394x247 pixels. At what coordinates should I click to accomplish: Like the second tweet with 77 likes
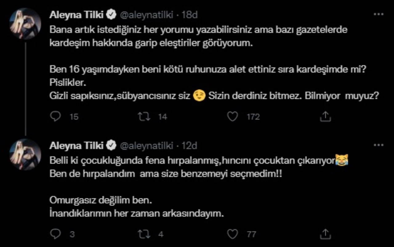pos(233,234)
